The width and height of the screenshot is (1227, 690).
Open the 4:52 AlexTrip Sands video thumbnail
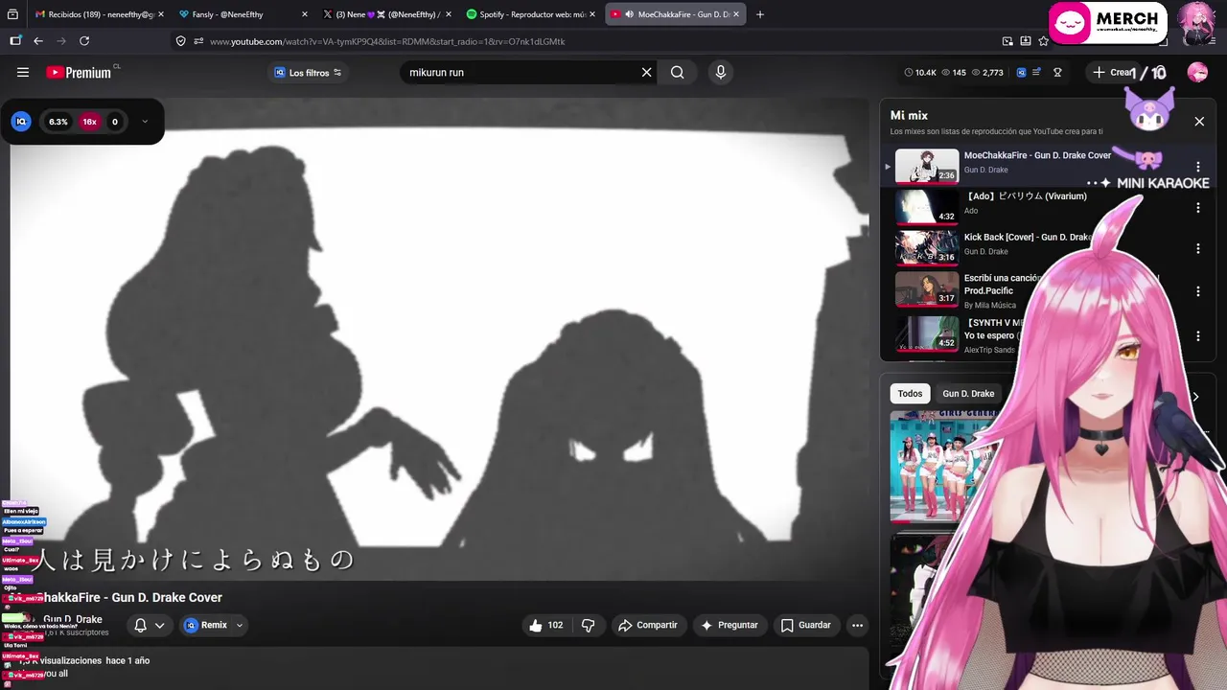click(x=927, y=333)
